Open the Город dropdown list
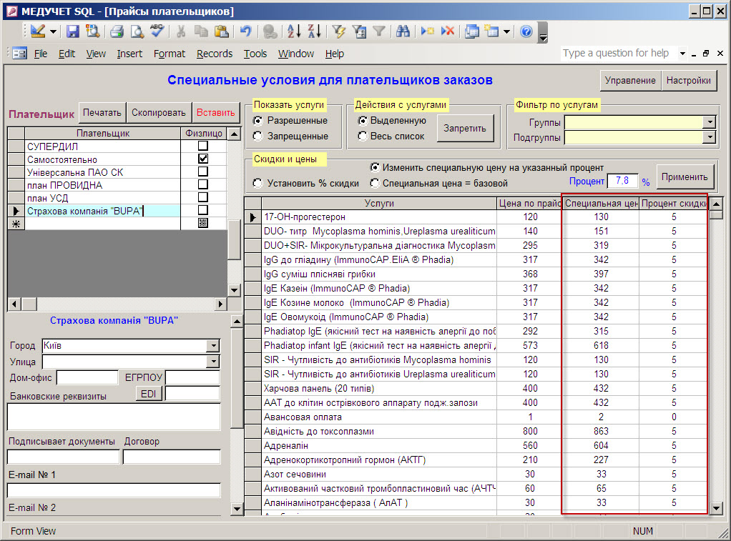 (212, 346)
